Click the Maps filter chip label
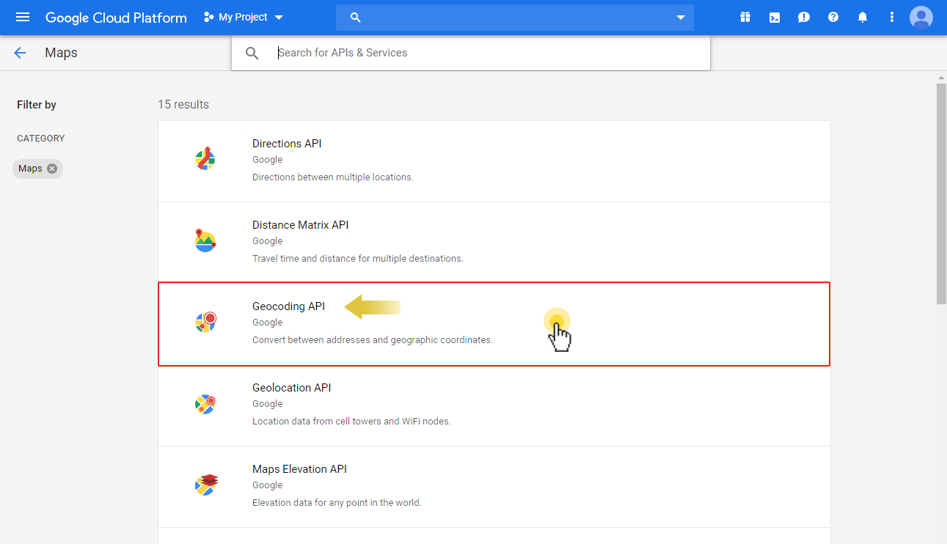 click(30, 169)
